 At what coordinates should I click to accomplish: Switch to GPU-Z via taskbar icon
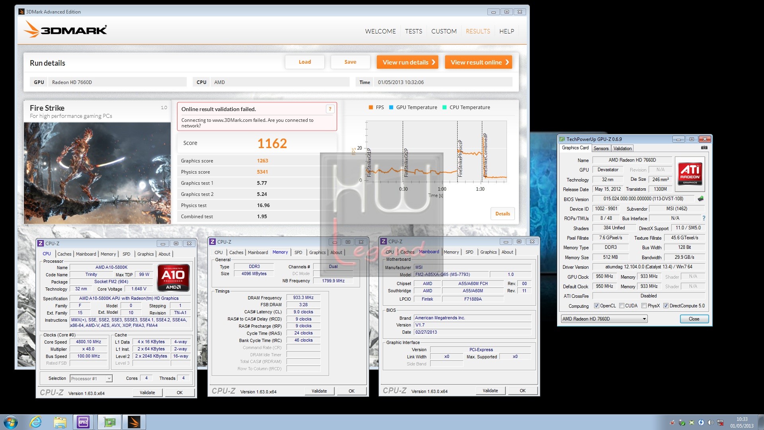click(x=109, y=422)
